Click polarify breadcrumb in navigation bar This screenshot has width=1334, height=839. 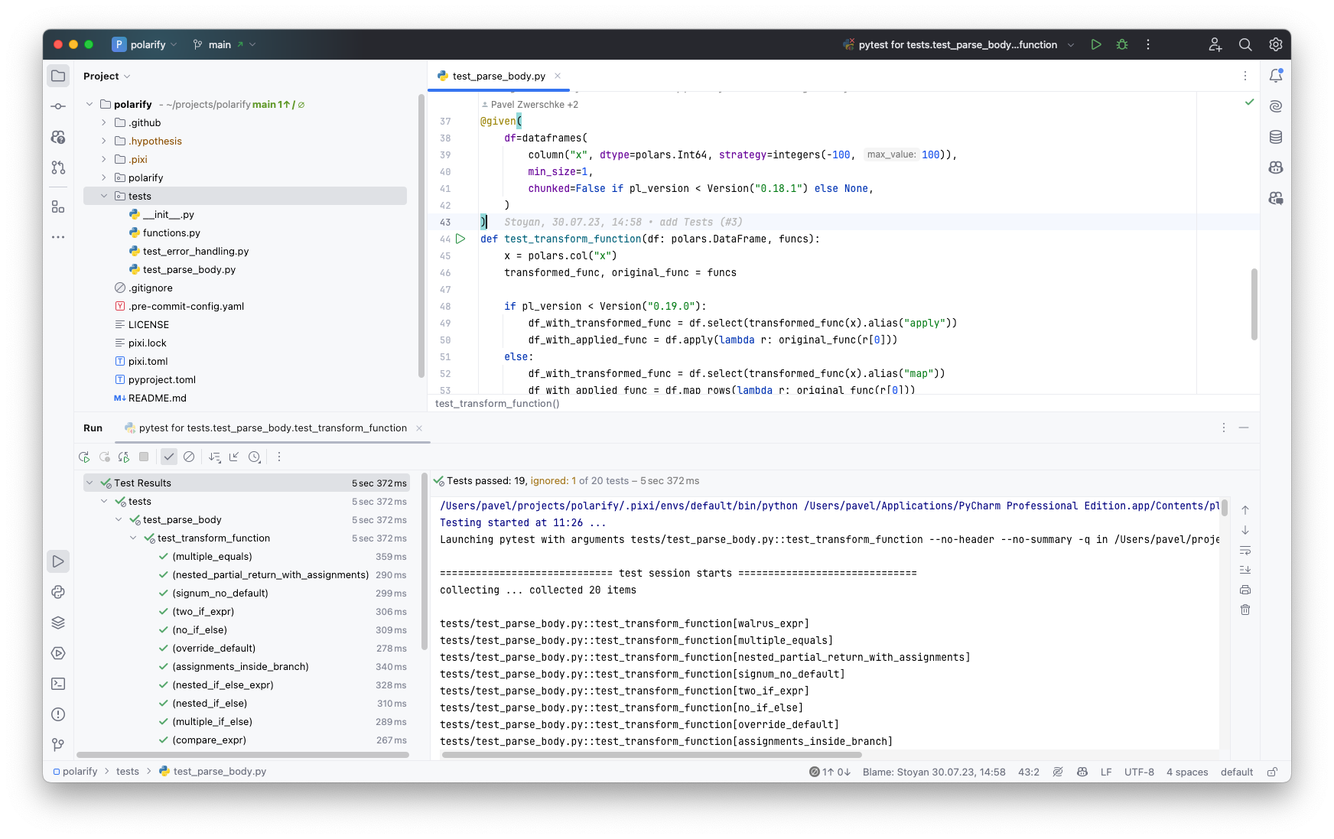click(x=80, y=772)
